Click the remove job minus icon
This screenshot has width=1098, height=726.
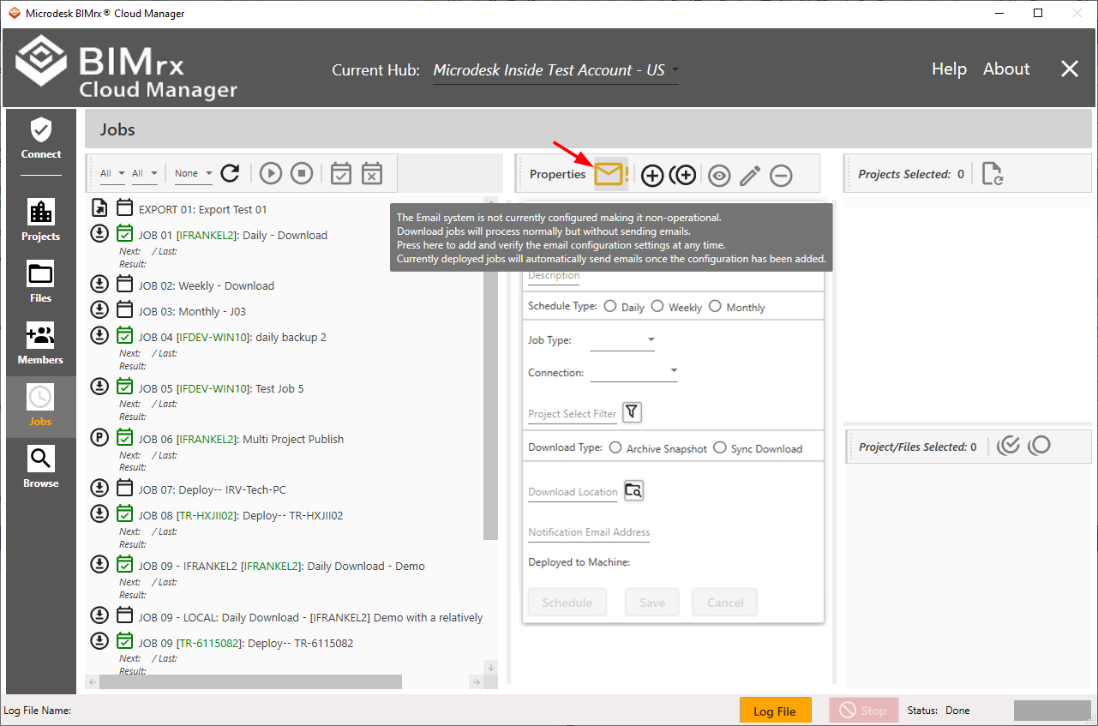point(780,176)
